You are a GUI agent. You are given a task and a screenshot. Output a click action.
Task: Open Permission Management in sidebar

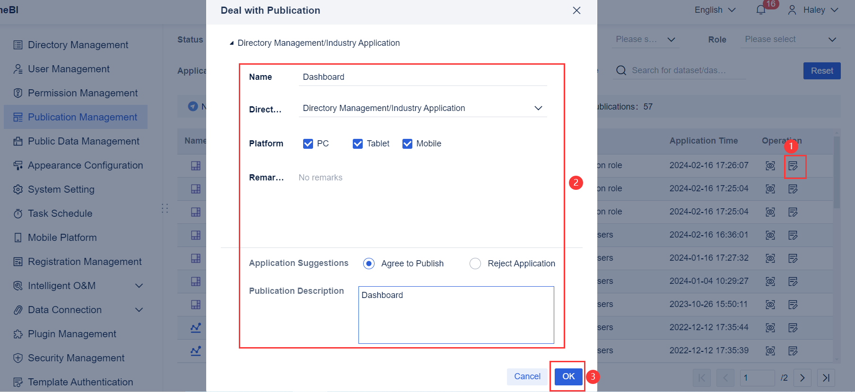(x=83, y=93)
